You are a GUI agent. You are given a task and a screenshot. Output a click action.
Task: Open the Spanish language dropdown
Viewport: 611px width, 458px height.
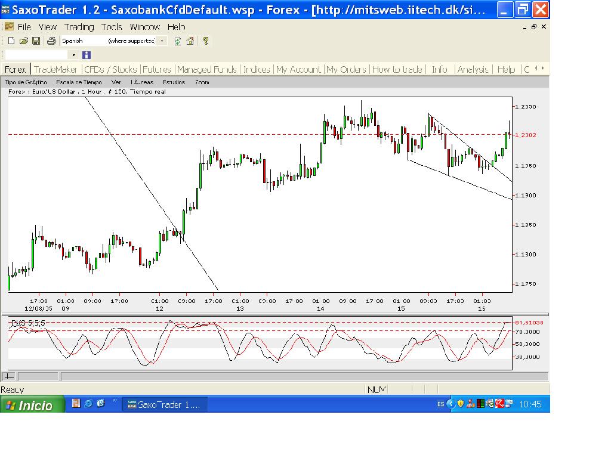(x=162, y=41)
